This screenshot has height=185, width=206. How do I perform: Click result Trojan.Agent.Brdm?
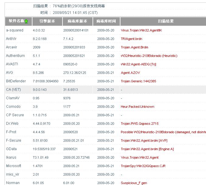pos(134,47)
